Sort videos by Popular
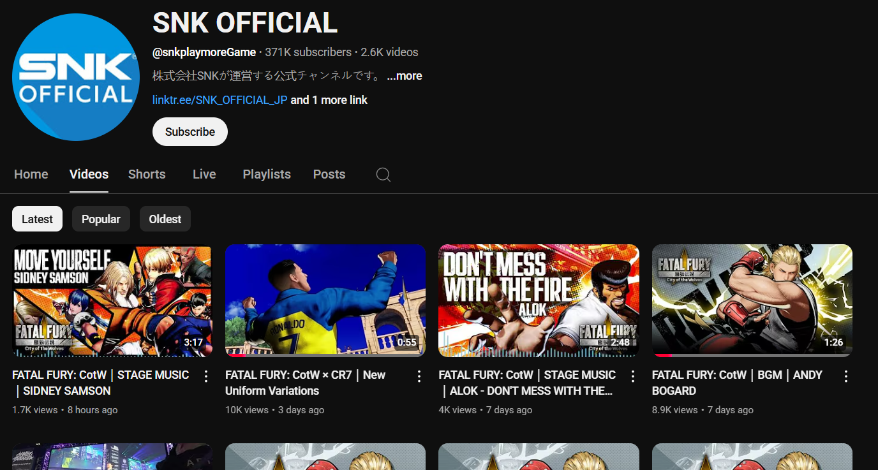878x470 pixels. point(101,219)
